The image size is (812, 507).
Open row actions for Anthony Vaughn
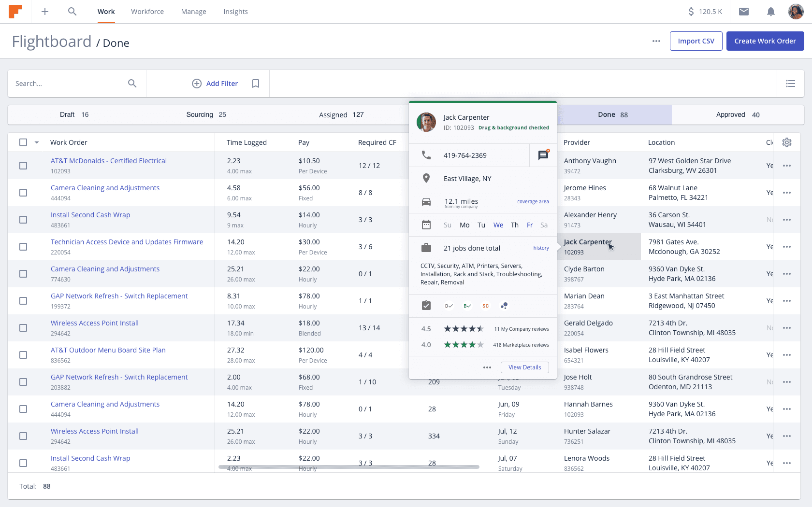(787, 166)
